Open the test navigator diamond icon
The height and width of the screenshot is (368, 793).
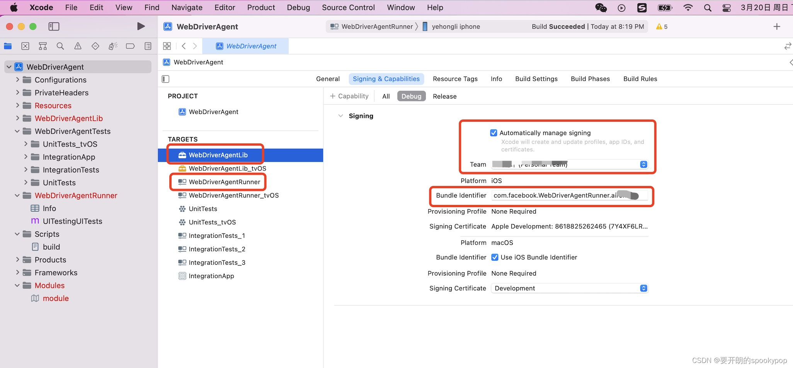(95, 46)
